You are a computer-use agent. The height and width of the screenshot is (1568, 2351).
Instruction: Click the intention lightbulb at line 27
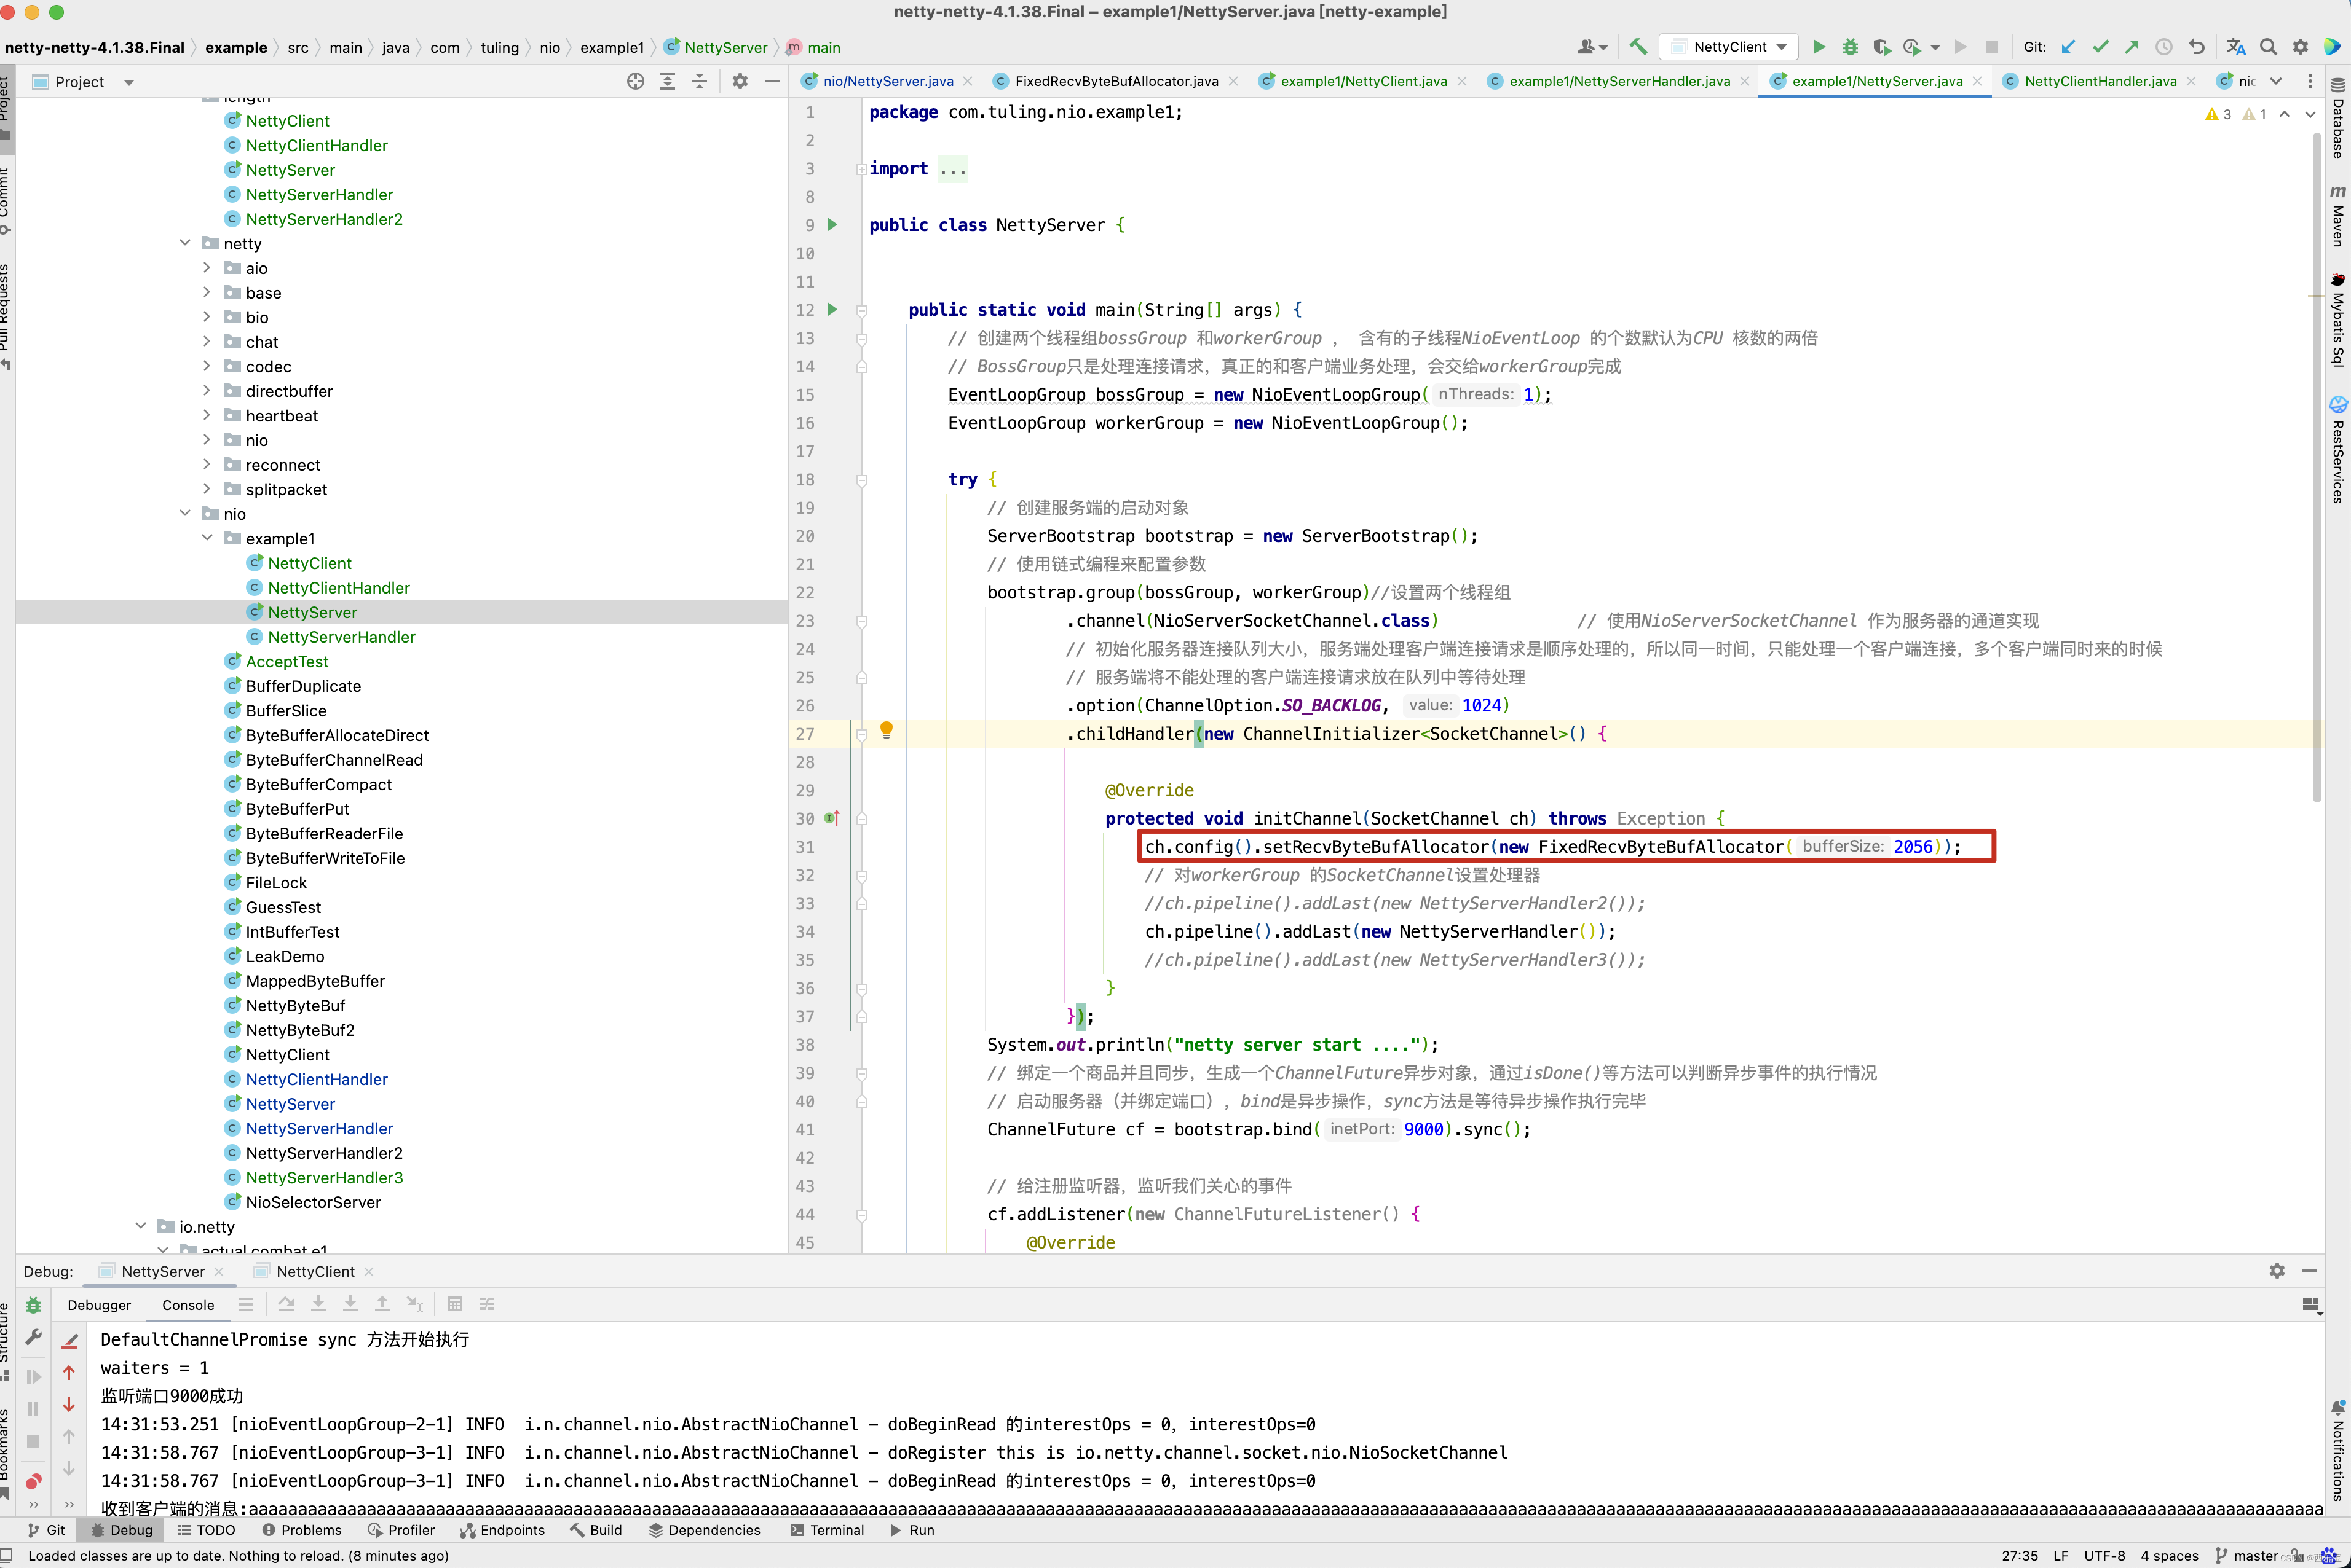[x=885, y=730]
